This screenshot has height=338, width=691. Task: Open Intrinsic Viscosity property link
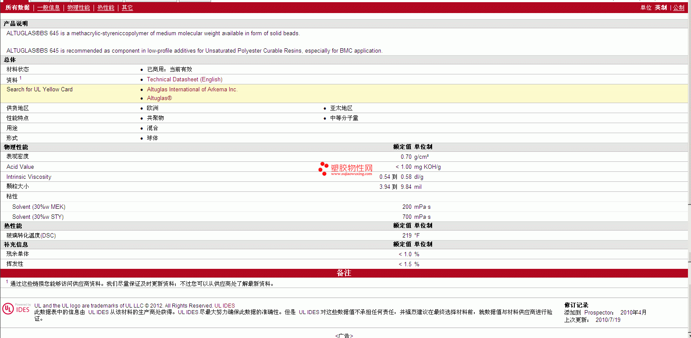[29, 177]
